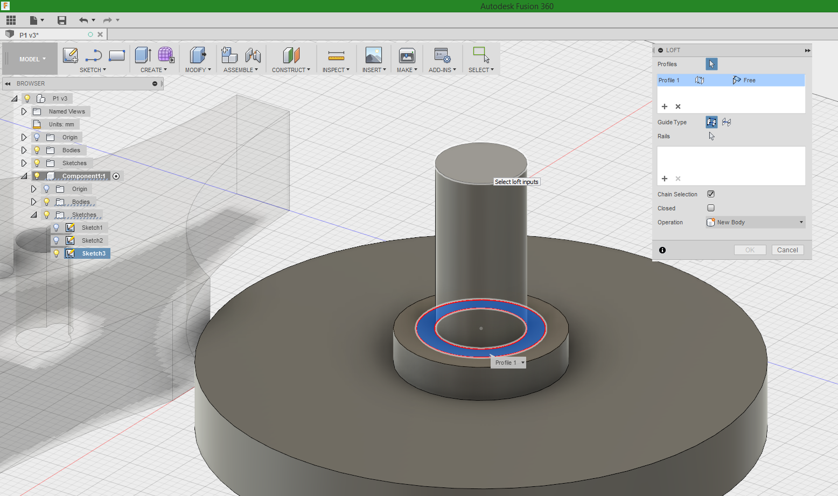Open Profile 1 label dropdown in viewport
838x496 pixels.
[x=522, y=363]
